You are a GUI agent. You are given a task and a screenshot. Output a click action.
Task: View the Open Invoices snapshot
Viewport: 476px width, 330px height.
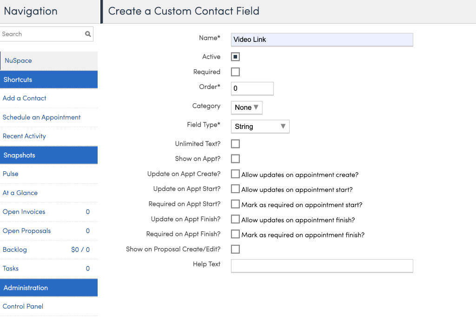click(24, 212)
